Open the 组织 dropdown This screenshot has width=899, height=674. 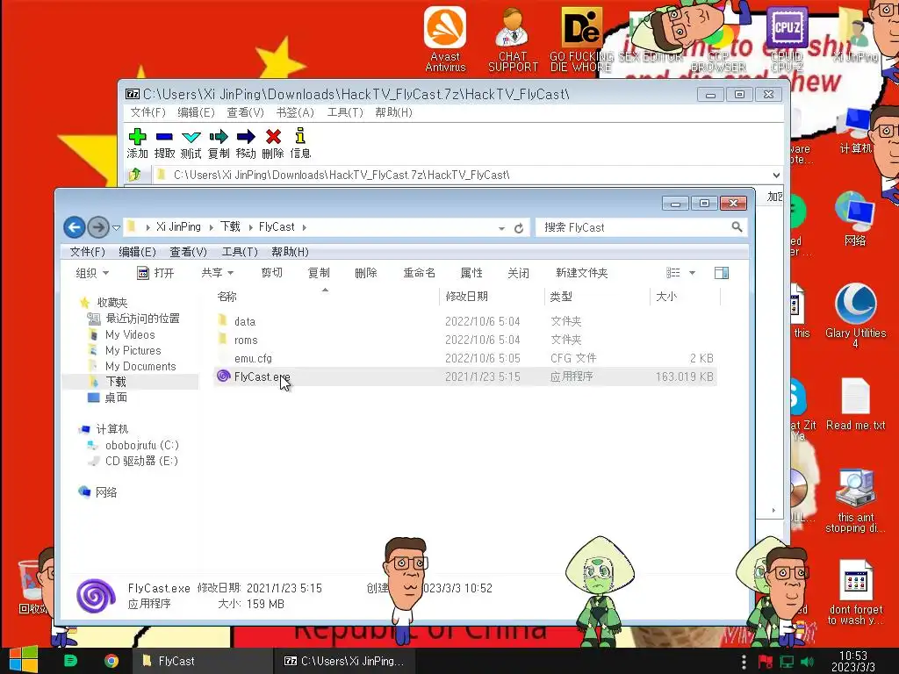click(92, 273)
